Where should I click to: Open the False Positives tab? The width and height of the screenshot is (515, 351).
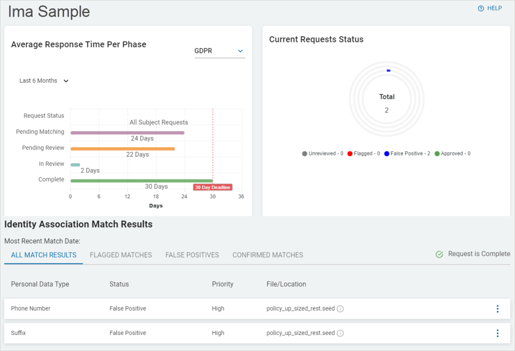coord(192,255)
